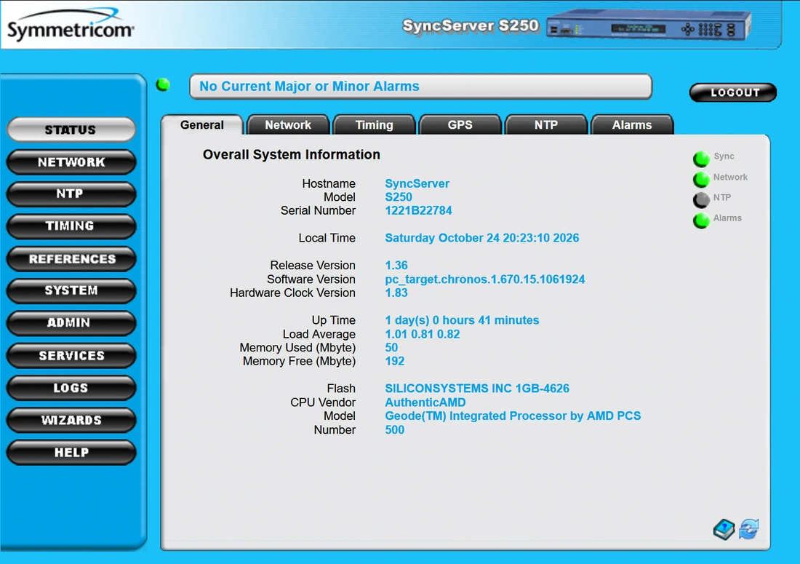Click the 'SyncServer S250' title text
The height and width of the screenshot is (564, 800).
tap(471, 25)
